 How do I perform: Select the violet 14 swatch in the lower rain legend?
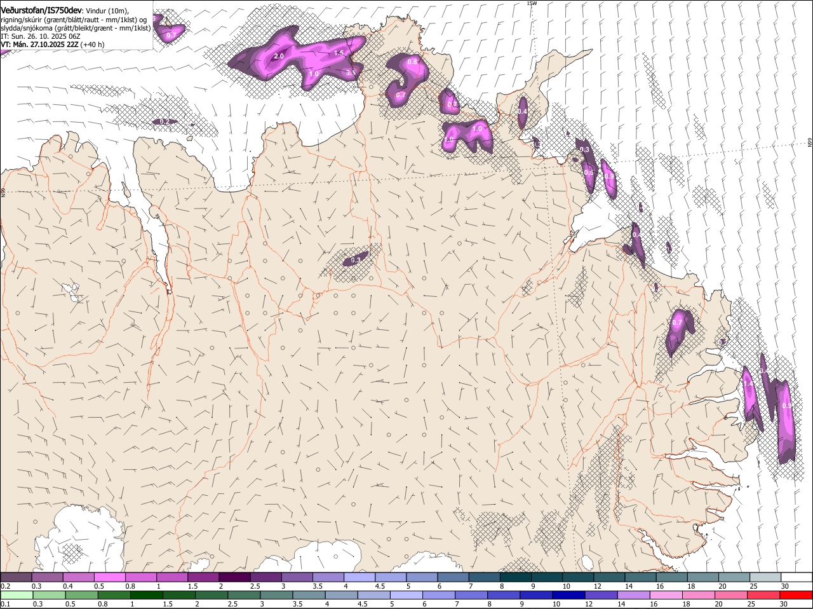pyautogui.click(x=634, y=595)
